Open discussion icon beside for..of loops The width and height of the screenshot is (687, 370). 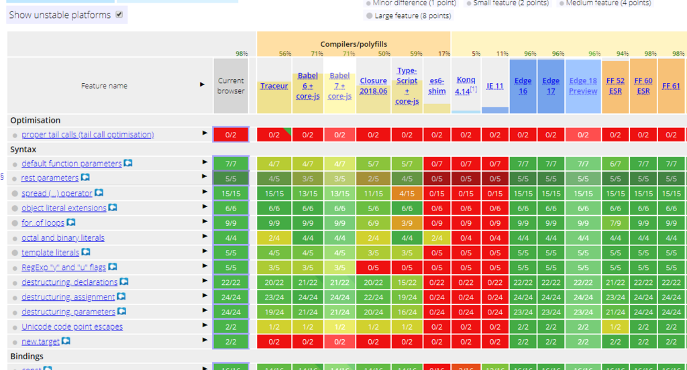click(71, 222)
